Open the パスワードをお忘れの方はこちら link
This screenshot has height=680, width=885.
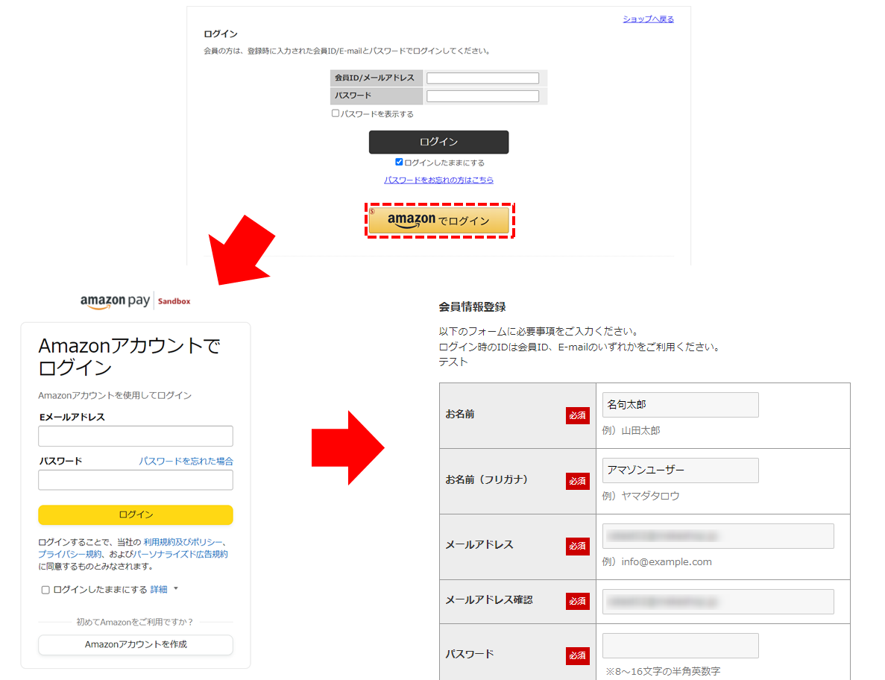click(x=438, y=180)
